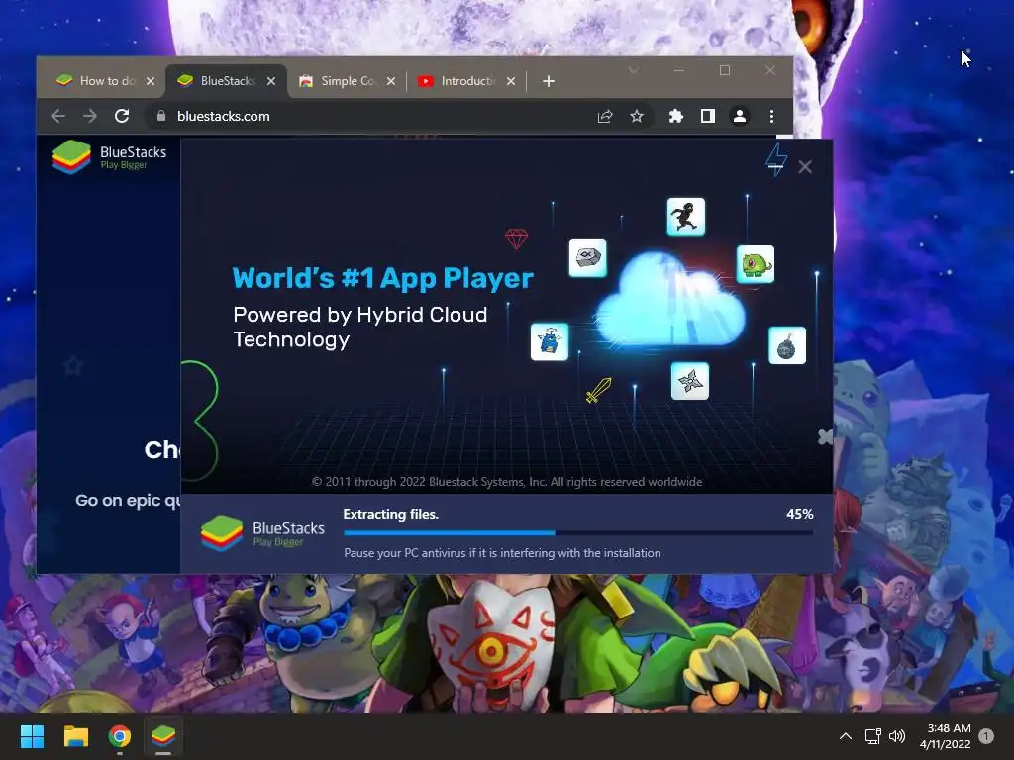
Task: View site info lock icon
Action: [x=161, y=117]
